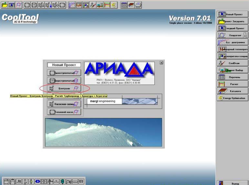249x185 pixels.
Task: Open the compass CoolDraw toolbar icon
Action: click(93, 5)
